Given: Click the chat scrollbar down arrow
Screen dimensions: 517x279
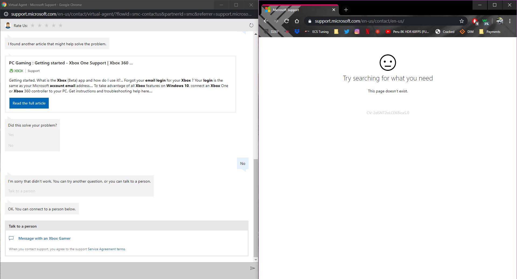Looking at the screenshot, I should [x=256, y=260].
